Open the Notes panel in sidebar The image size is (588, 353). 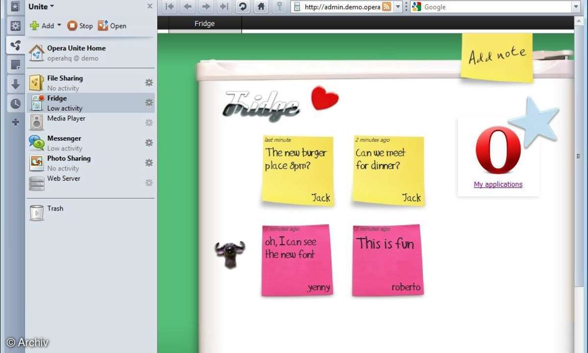click(x=16, y=65)
